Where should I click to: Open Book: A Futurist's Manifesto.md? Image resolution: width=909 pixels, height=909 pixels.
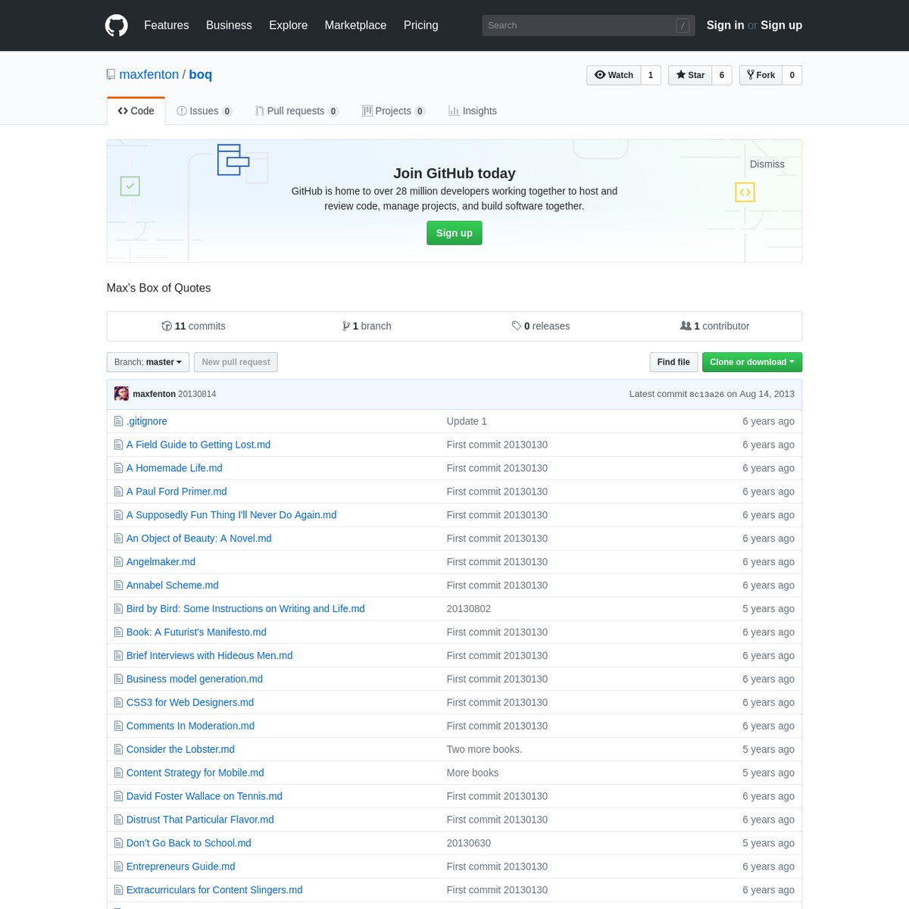(196, 633)
